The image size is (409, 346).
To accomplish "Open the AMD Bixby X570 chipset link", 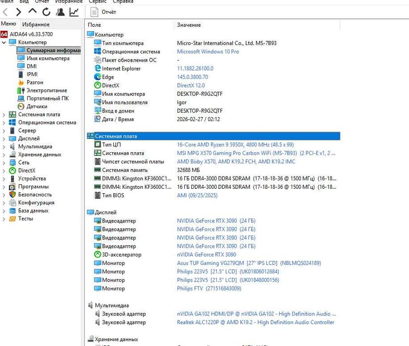I will click(x=236, y=162).
